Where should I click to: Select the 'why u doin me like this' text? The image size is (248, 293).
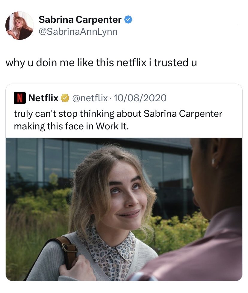tap(60, 63)
